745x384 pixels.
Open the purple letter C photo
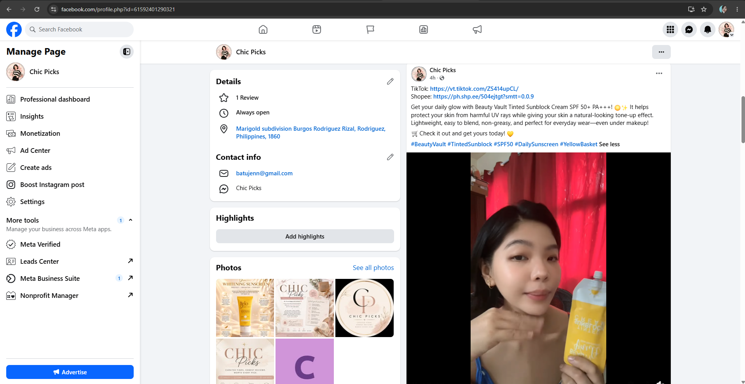(305, 361)
